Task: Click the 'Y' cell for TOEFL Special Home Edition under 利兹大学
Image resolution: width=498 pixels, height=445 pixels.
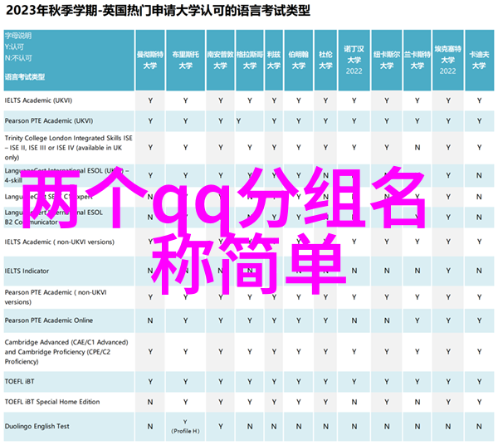Action: point(274,402)
